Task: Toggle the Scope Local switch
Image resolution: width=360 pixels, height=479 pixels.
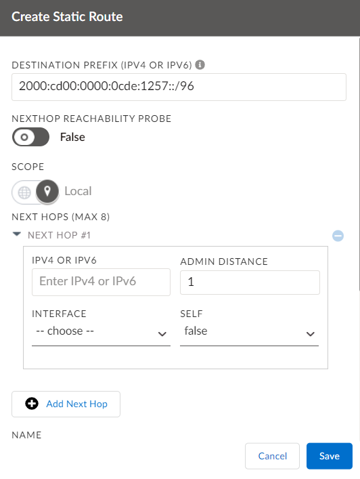Action: (x=35, y=192)
